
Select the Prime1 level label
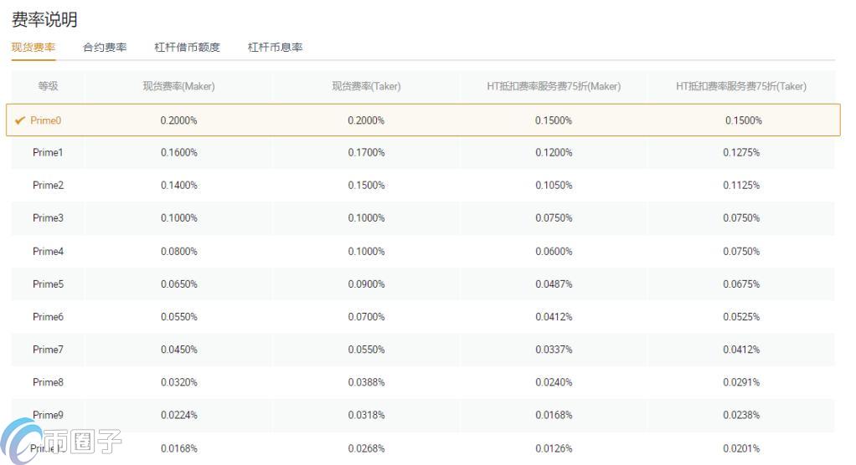(48, 153)
